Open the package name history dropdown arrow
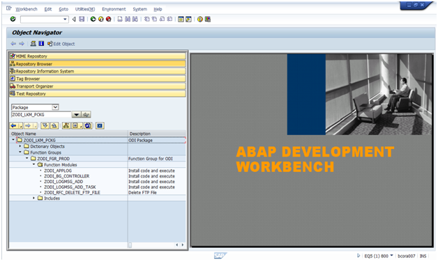 (x=76, y=115)
